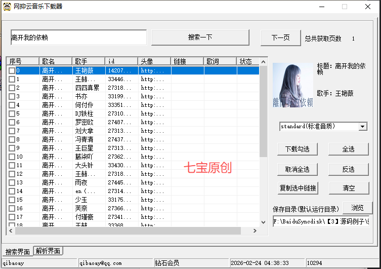Click the 链接 column header
This screenshot has width=381, height=269.
[x=187, y=61]
